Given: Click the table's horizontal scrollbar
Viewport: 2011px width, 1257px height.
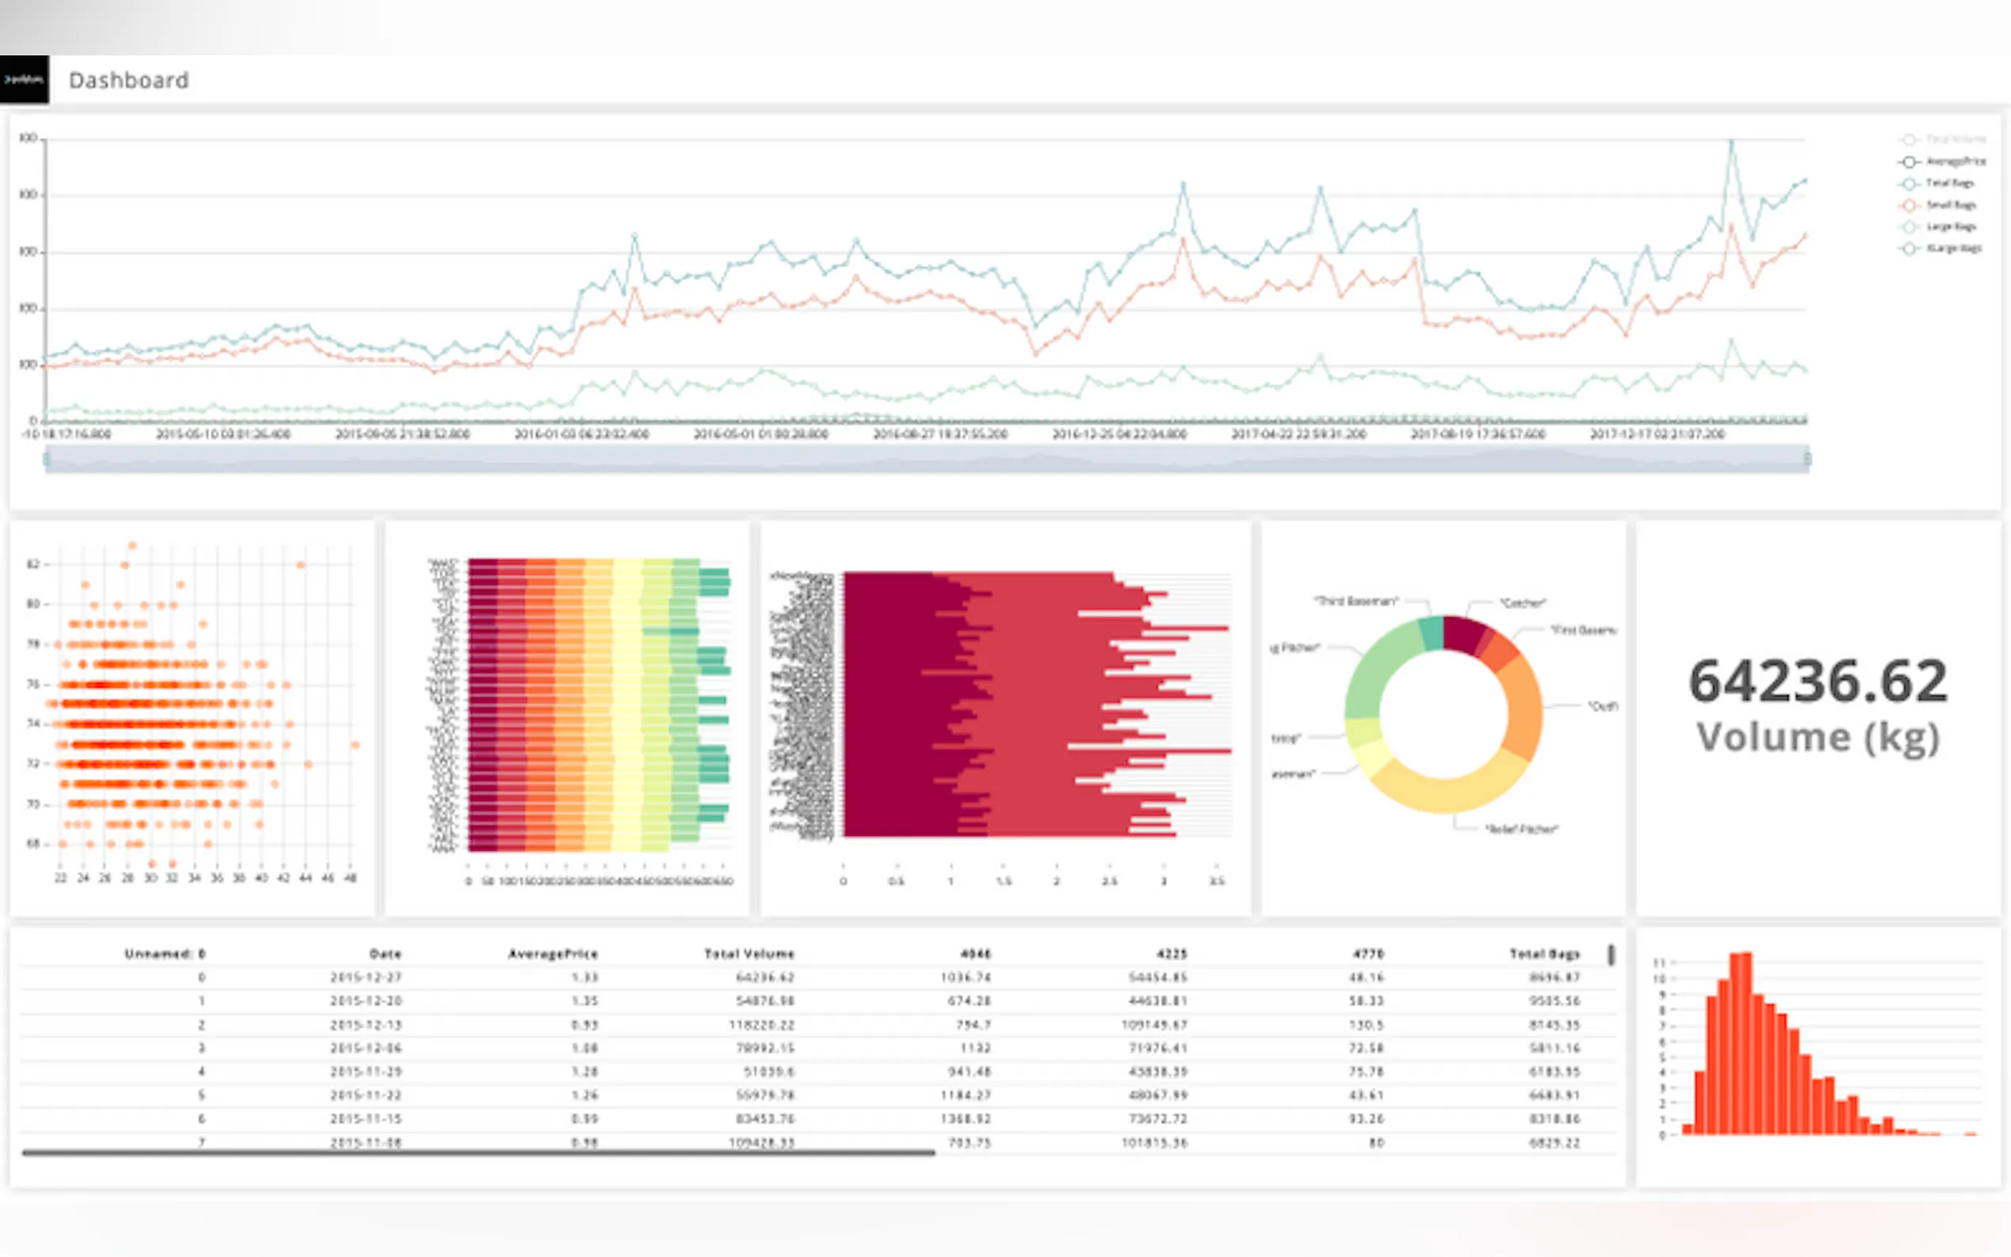Looking at the screenshot, I should click(478, 1153).
